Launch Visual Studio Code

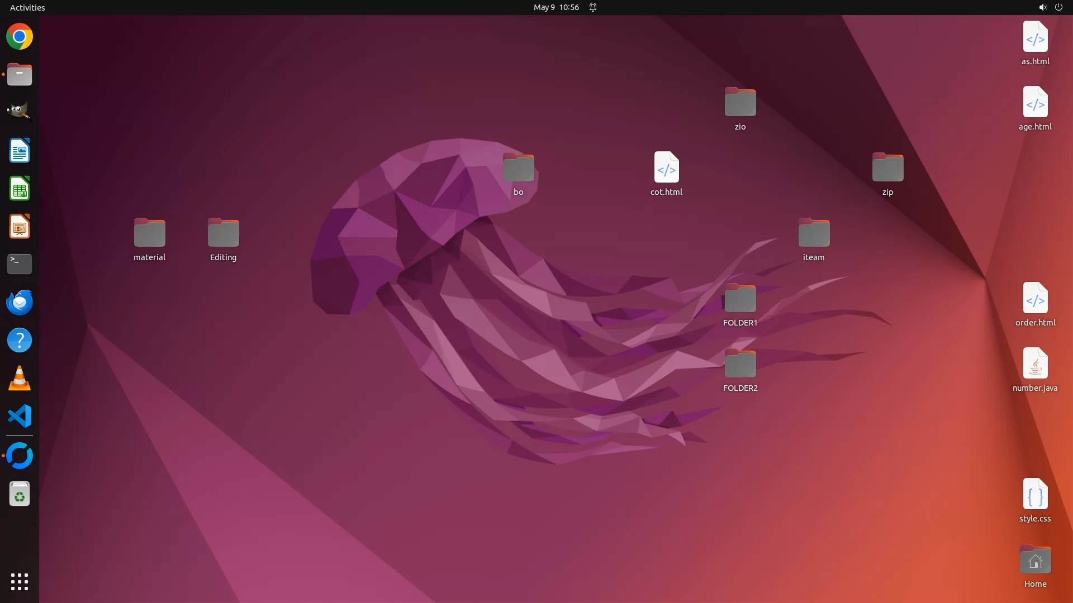click(x=20, y=417)
